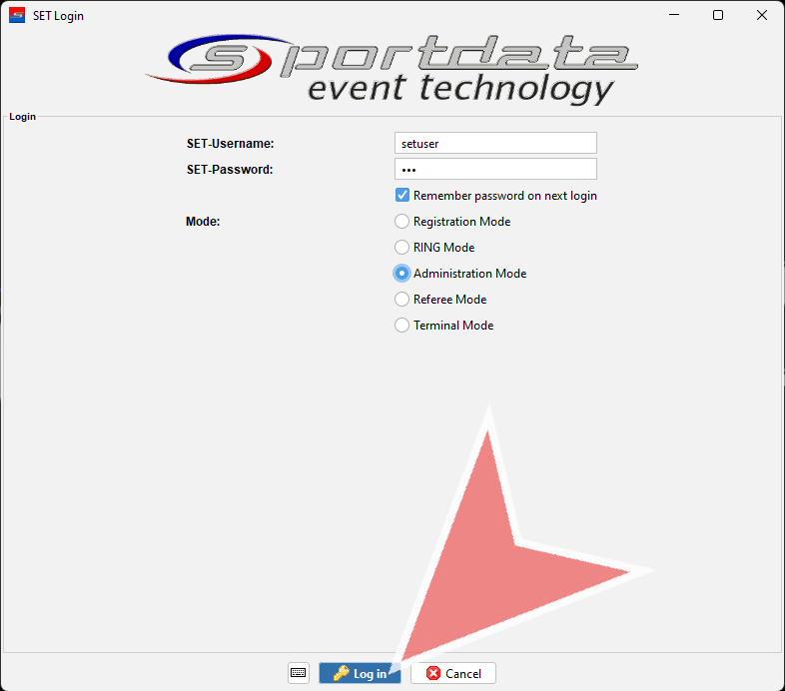Click the SET-Username label text

(x=230, y=144)
